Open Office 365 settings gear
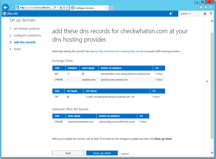This screenshot has width=216, height=159. point(205,14)
